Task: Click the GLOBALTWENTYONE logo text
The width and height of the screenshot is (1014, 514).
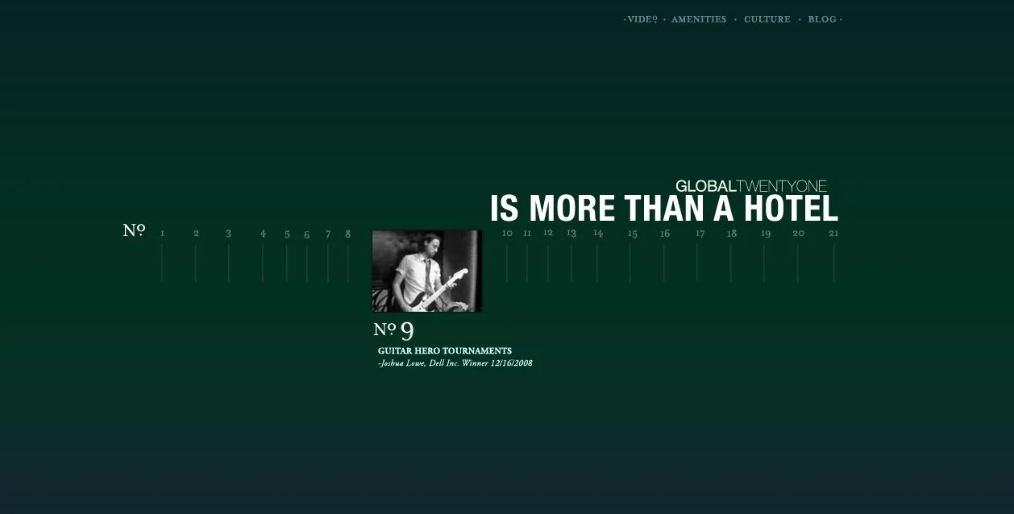Action: [751, 186]
